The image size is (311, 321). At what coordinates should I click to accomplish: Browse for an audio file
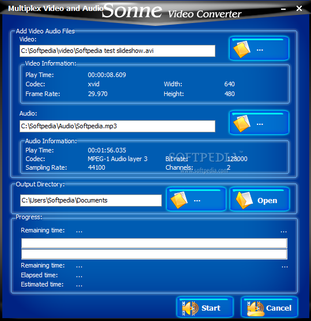[259, 123]
